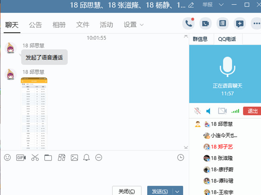Switch to 群信息 side tab
Screen dimensions: 261x195
(x=200, y=39)
